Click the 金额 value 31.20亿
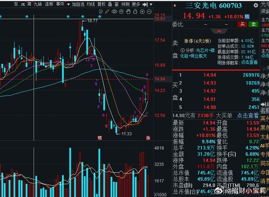The image size is (269, 197). click(206, 154)
